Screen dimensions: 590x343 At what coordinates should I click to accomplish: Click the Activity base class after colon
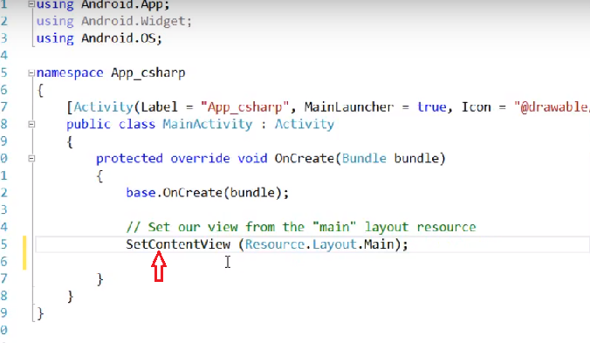click(x=304, y=125)
